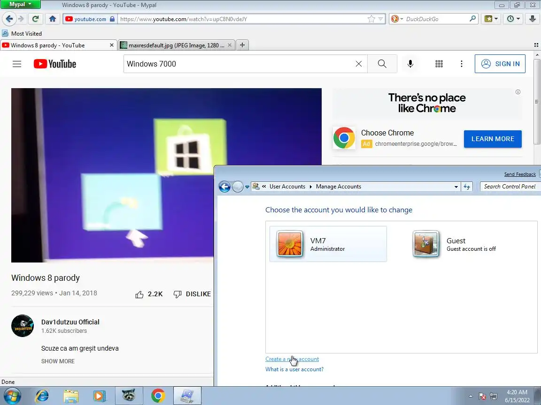Open Dav1dutzuu Official channel name
The width and height of the screenshot is (541, 405).
[x=70, y=322]
